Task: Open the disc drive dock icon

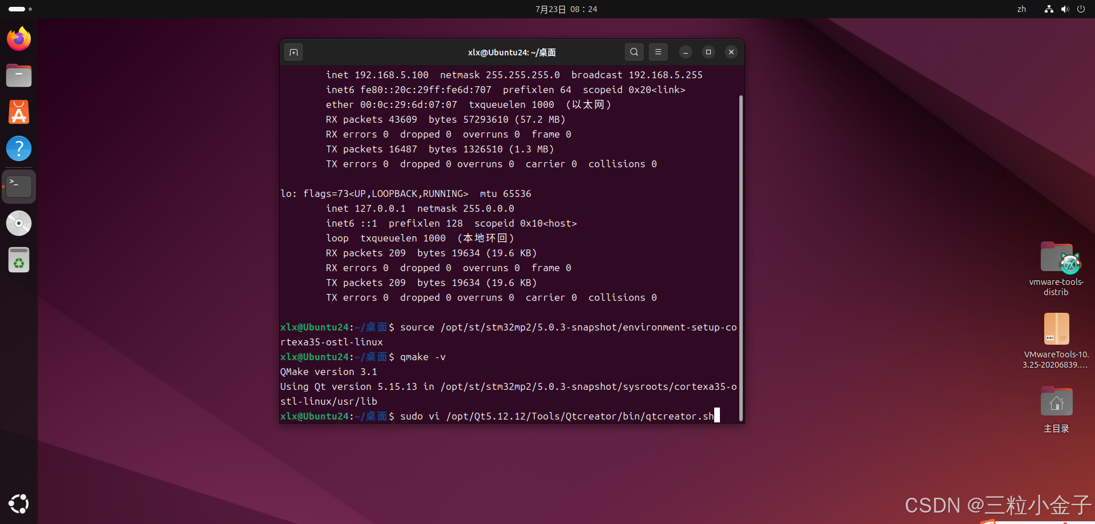Action: click(19, 223)
